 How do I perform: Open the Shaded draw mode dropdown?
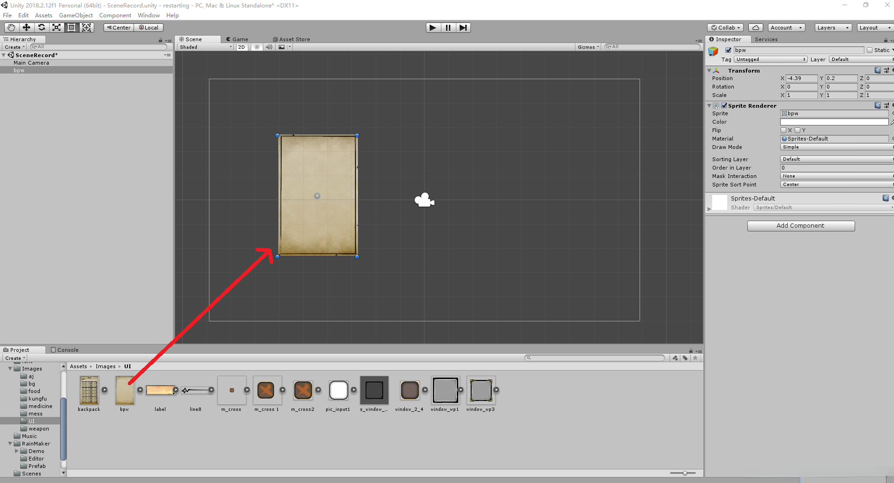(x=205, y=47)
